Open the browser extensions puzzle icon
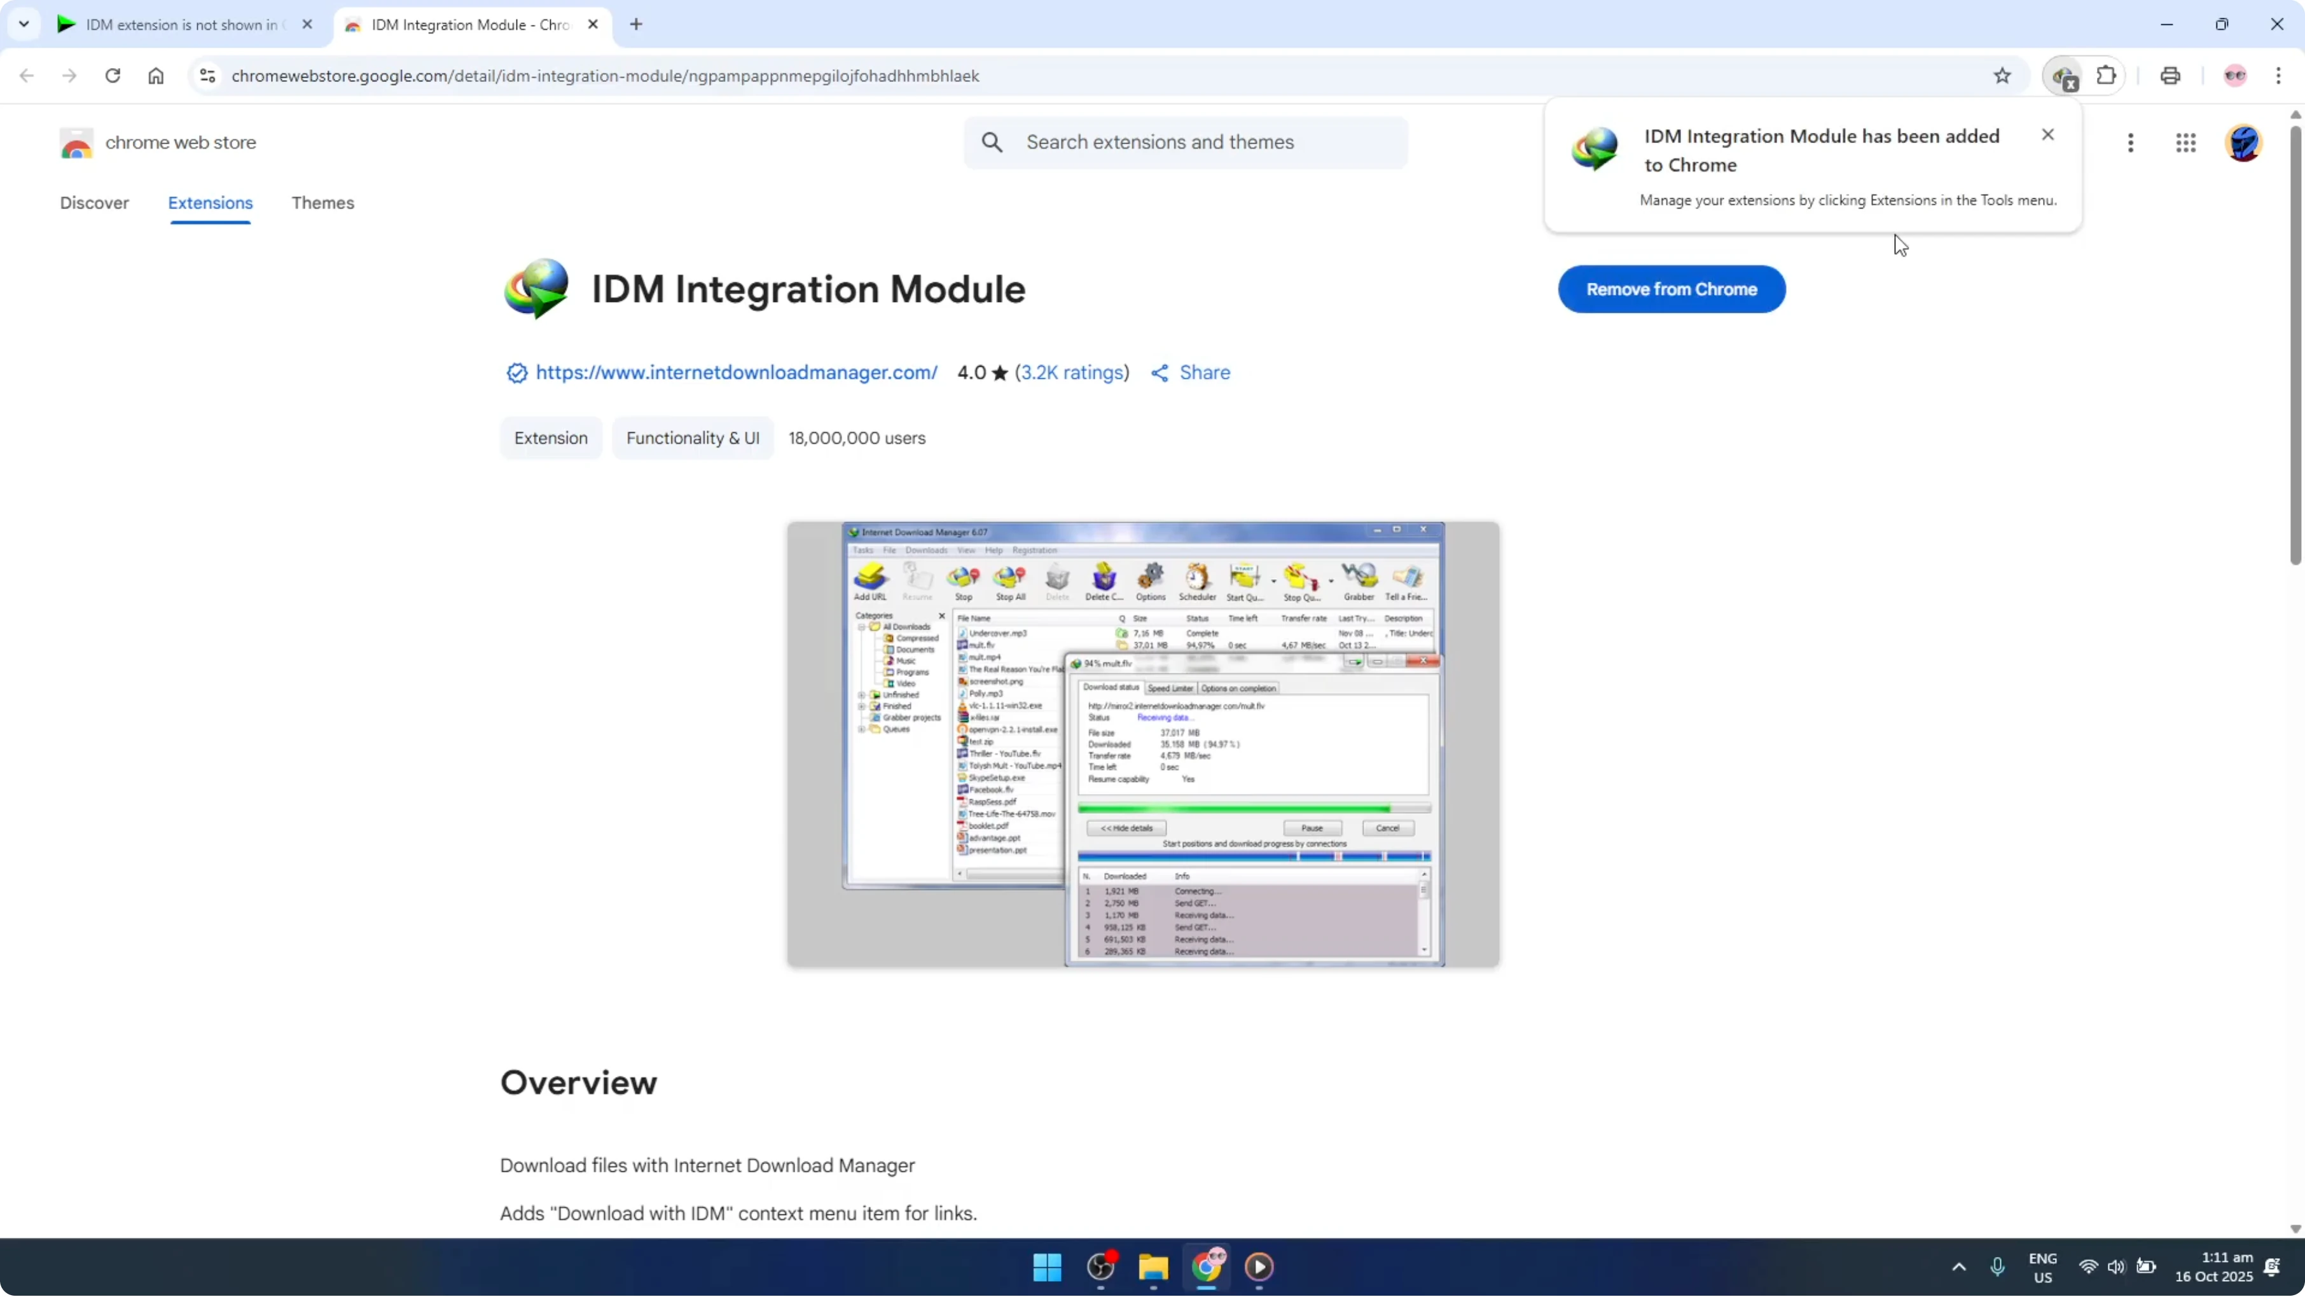2305x1297 pixels. click(2107, 76)
